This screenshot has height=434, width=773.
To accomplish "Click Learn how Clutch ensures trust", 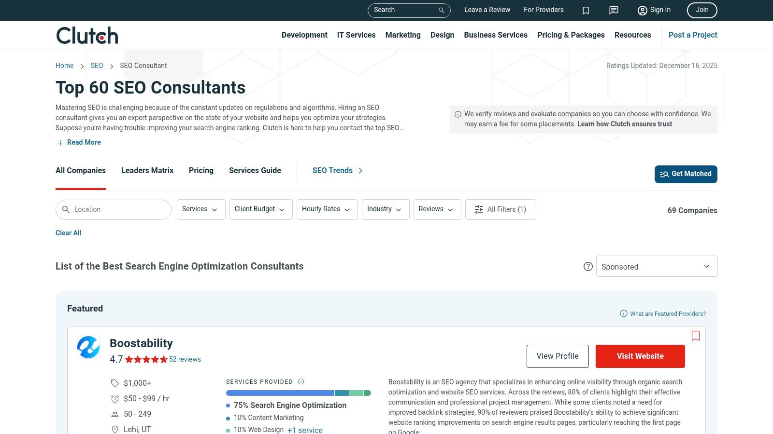I will pyautogui.click(x=625, y=124).
